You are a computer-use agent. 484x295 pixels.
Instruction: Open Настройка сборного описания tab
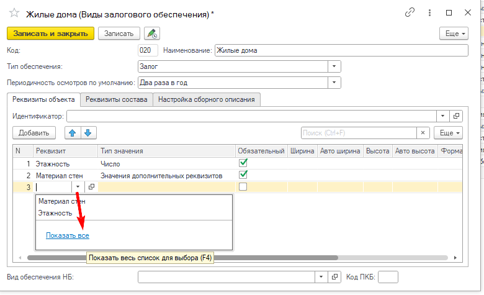click(207, 99)
